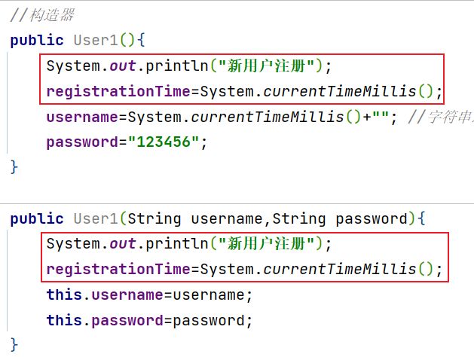Click the String password parameter
Viewport: 474px width, 357px height.
340,219
